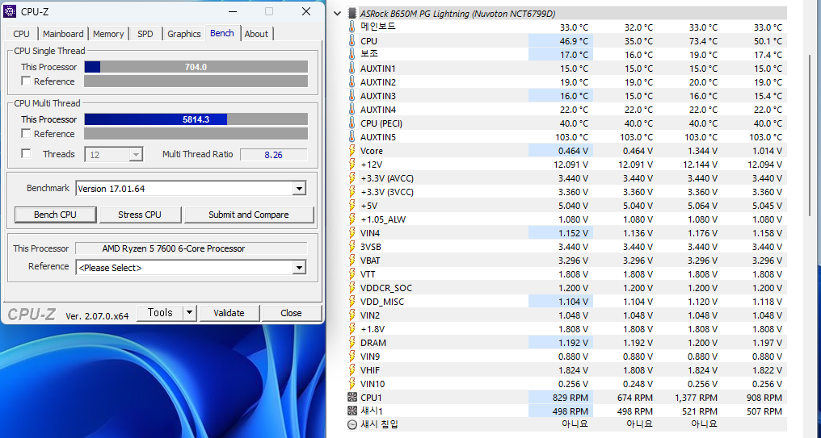This screenshot has width=821, height=438.
Task: Click voltage bolt icon beside DRAM
Action: (352, 343)
